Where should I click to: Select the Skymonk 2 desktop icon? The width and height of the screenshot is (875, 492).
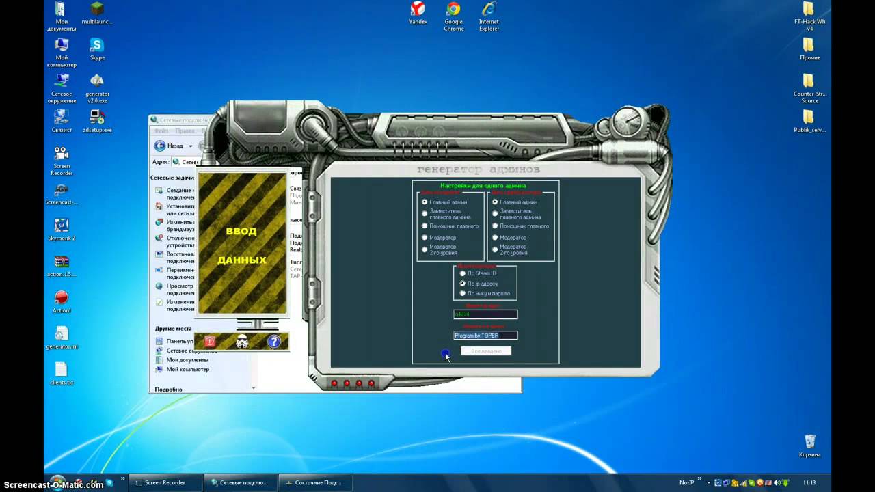coord(62,230)
